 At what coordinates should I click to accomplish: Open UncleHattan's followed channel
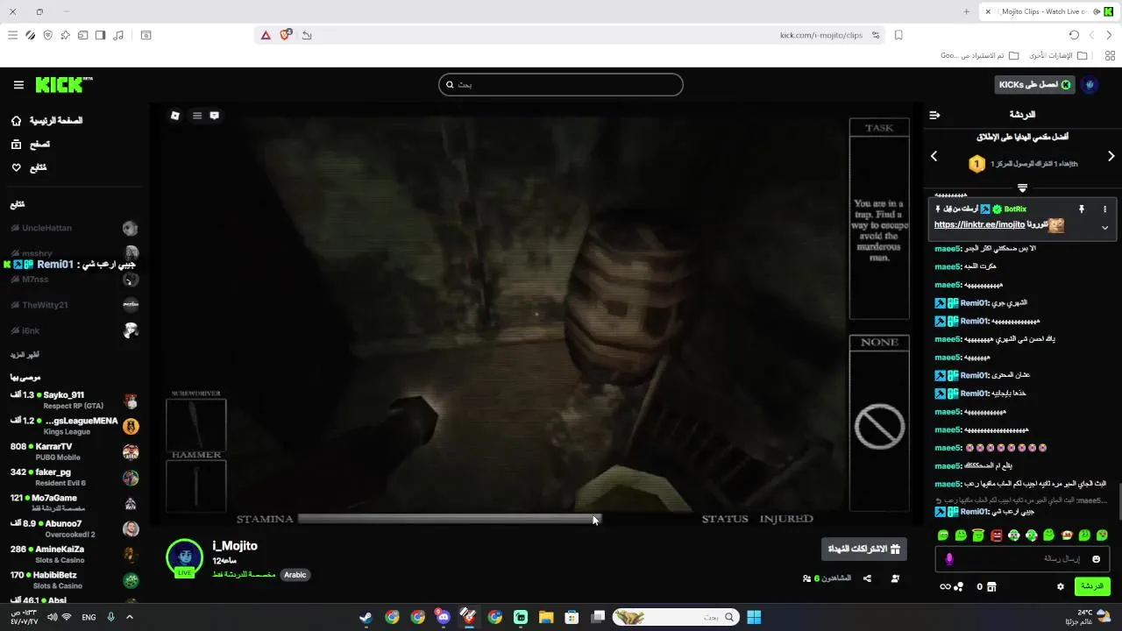tap(74, 228)
